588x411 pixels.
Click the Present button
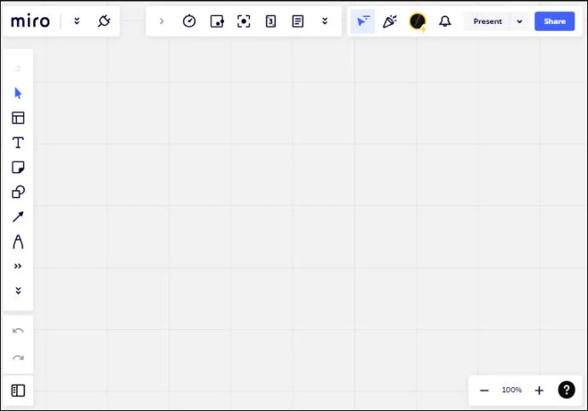tap(487, 21)
